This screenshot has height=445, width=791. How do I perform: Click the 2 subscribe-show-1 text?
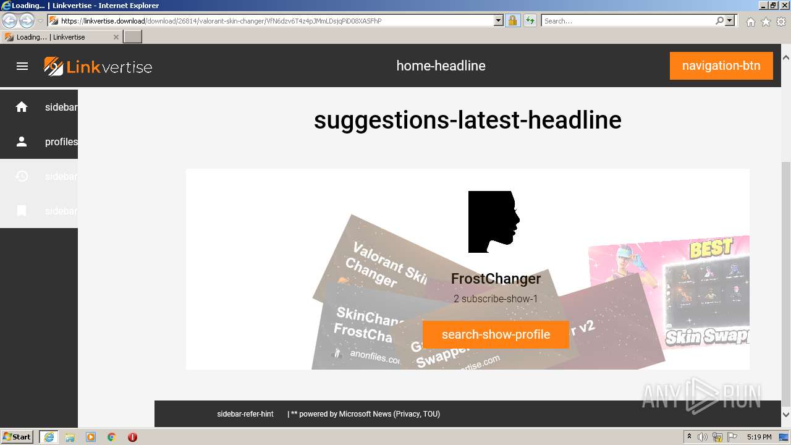tap(496, 299)
